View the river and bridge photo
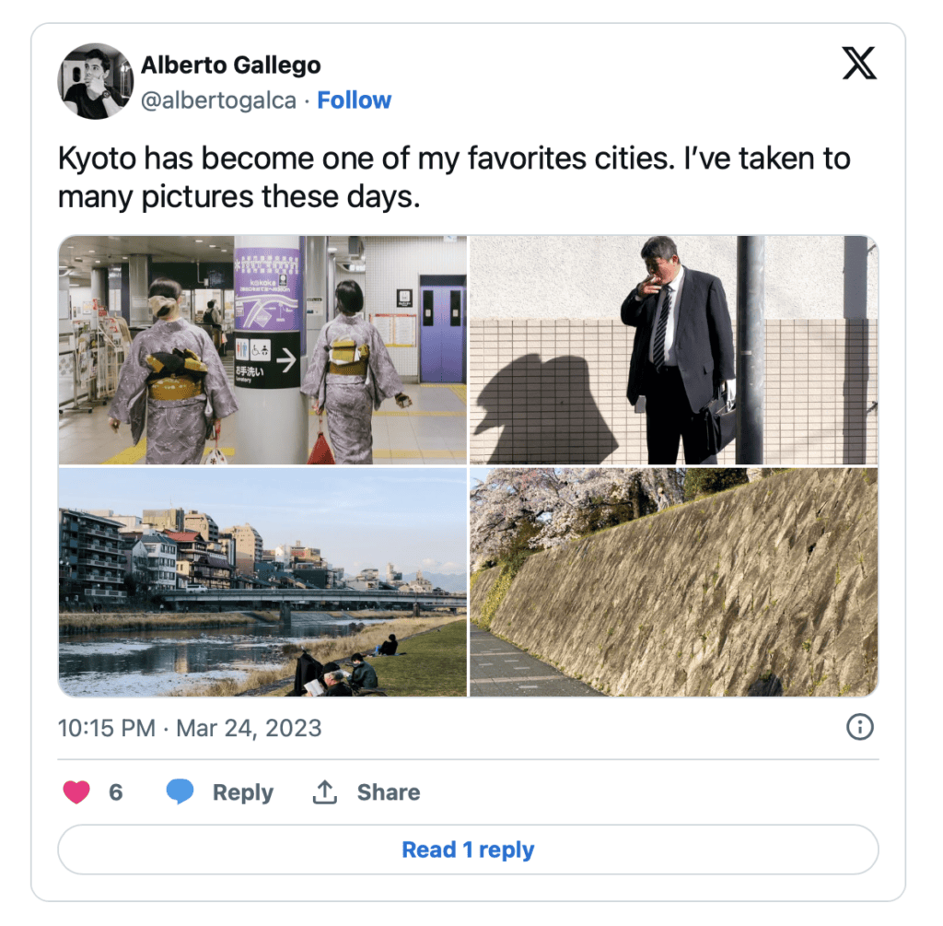This screenshot has width=943, height=926. click(x=262, y=582)
